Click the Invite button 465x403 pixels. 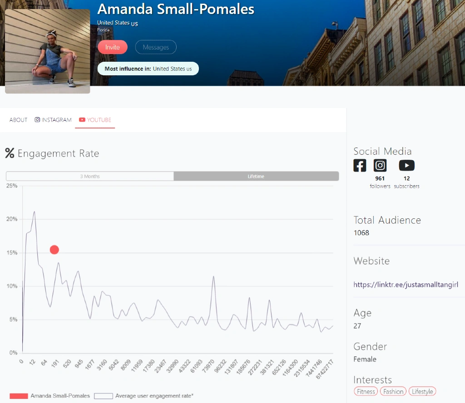click(112, 47)
